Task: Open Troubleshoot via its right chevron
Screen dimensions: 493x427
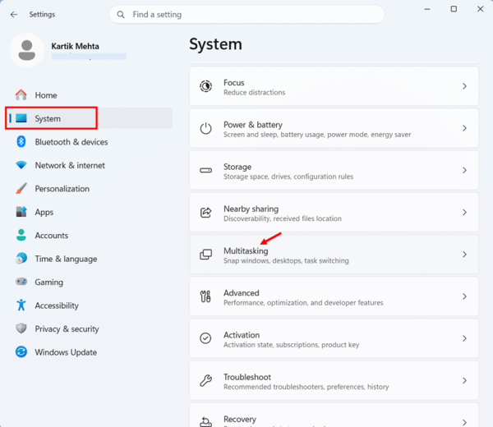Action: pos(464,380)
